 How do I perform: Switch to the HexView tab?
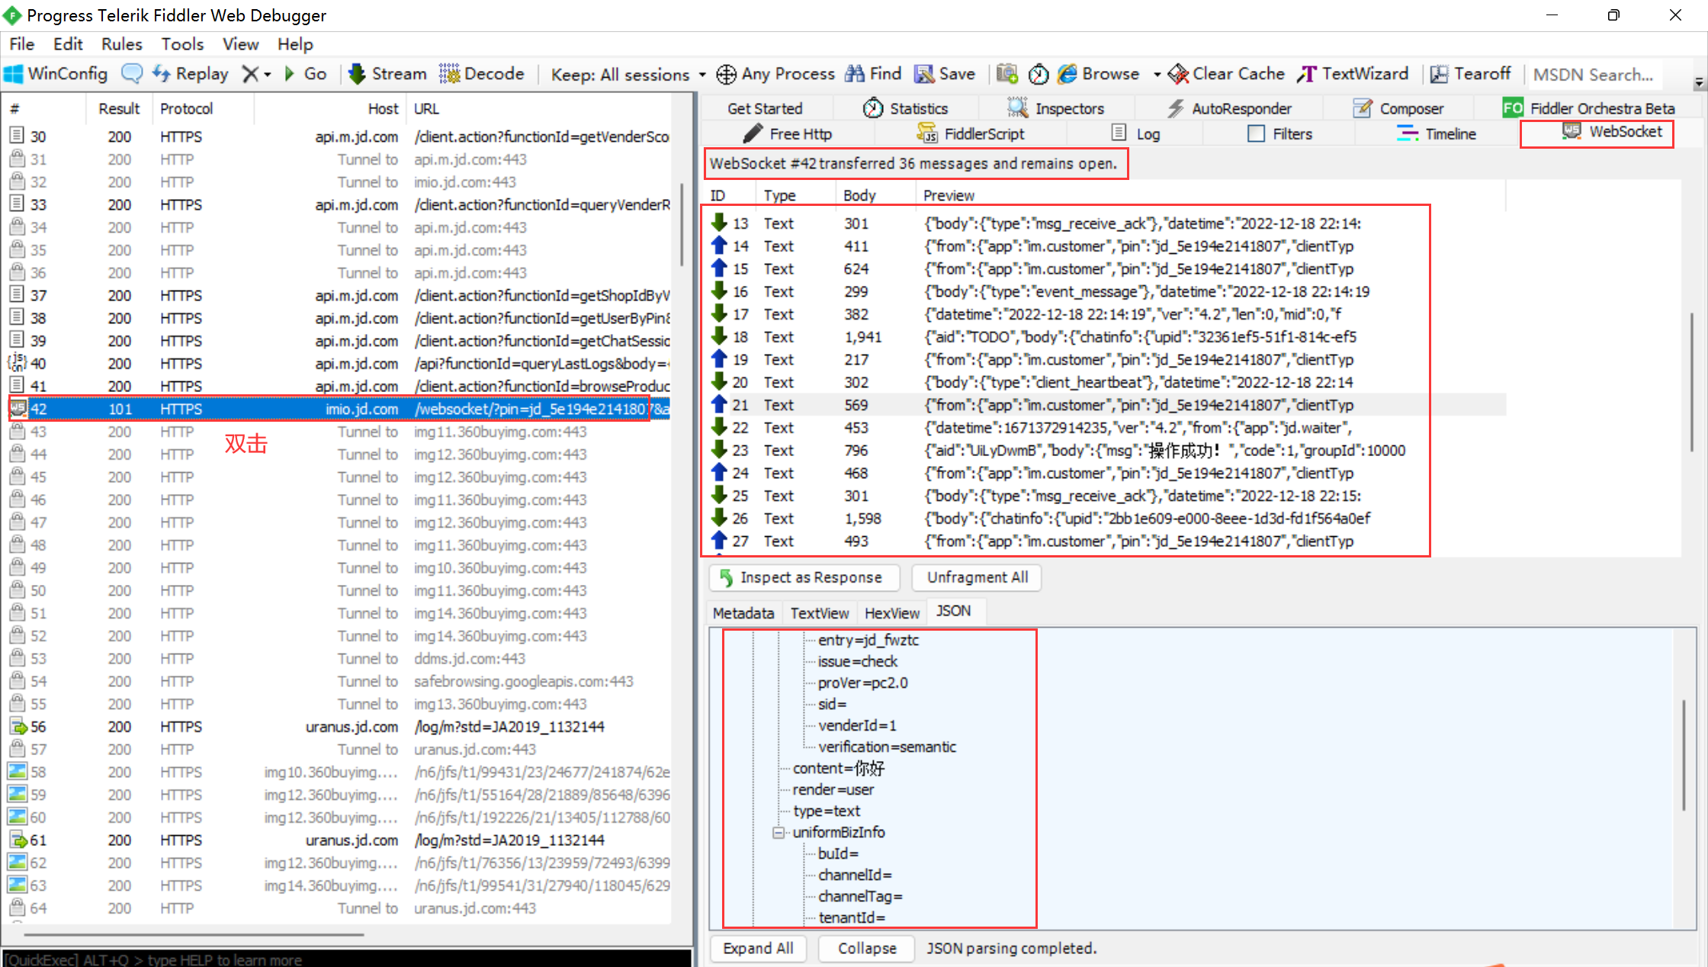tap(891, 612)
